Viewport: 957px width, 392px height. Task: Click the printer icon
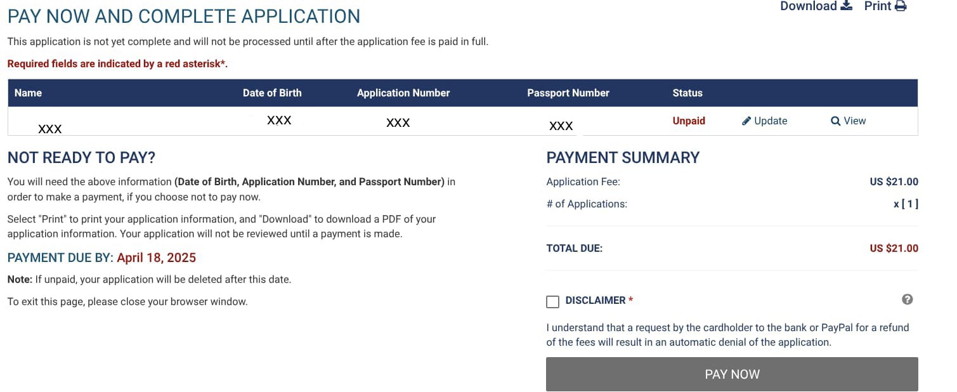click(901, 6)
